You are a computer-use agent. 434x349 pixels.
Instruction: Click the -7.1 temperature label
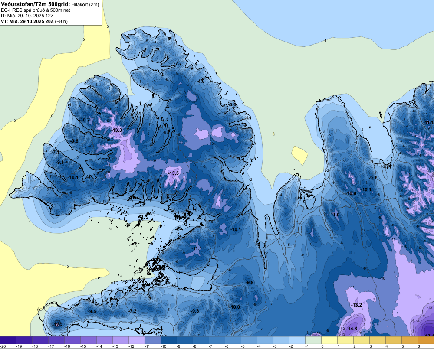tap(55, 152)
